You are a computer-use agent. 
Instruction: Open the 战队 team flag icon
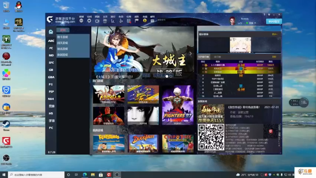[137, 21]
